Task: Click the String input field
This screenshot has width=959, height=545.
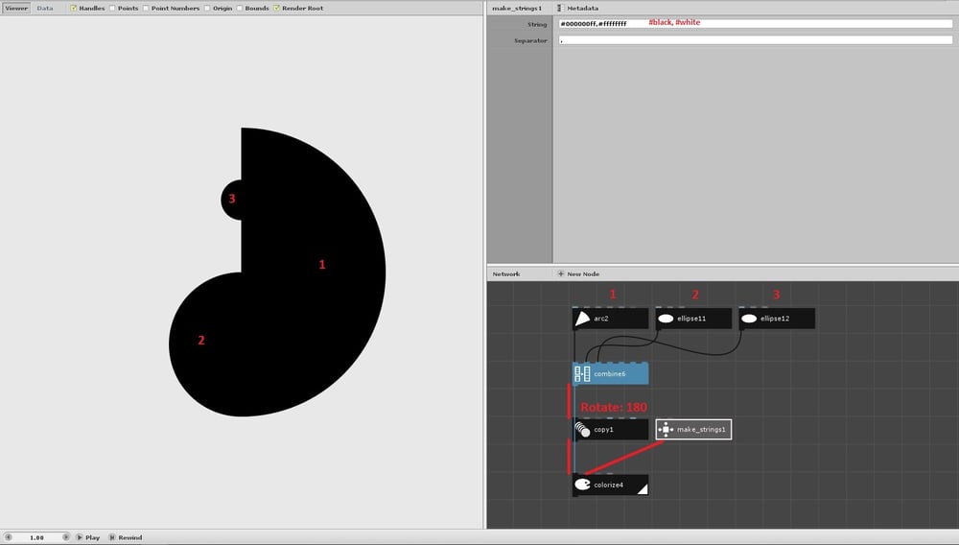Action: click(755, 24)
